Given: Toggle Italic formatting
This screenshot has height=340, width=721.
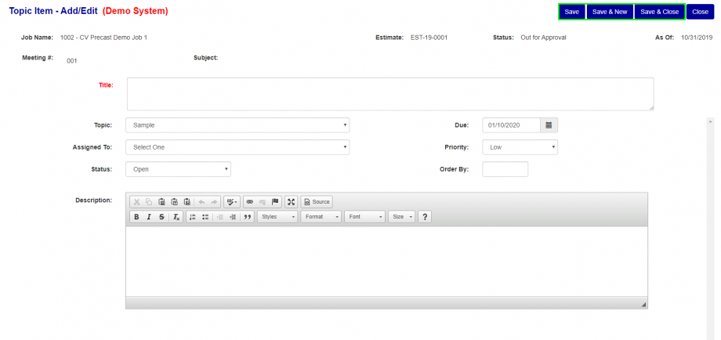Looking at the screenshot, I should pyautogui.click(x=149, y=217).
